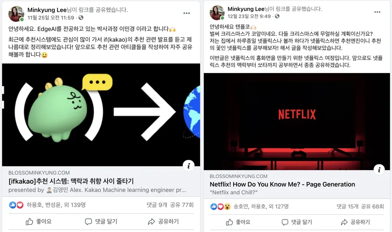Click the globe privacy icon on the November 25 post
The width and height of the screenshot is (392, 232).
(81, 18)
